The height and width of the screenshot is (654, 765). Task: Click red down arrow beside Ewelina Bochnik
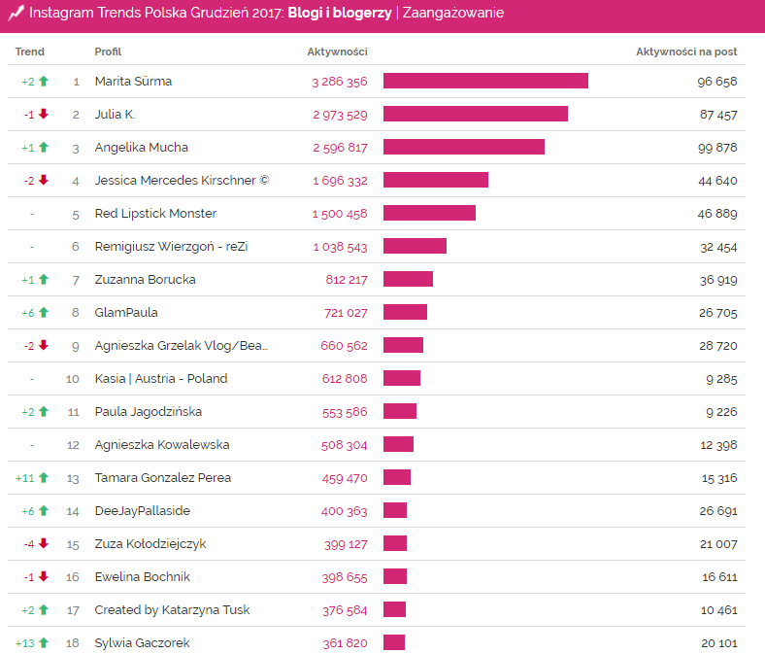(43, 577)
